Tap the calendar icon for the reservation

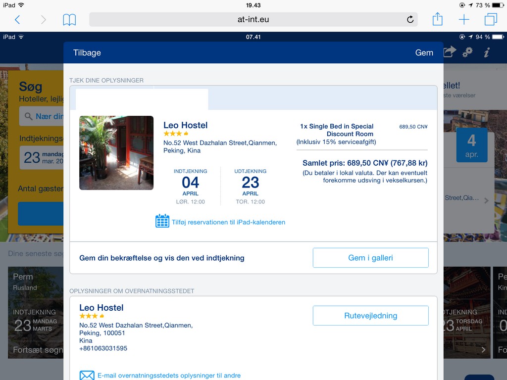(x=162, y=221)
